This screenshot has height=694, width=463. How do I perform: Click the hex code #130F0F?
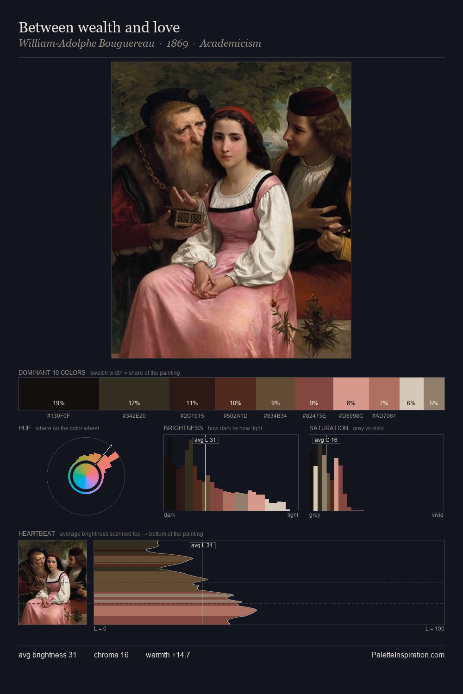58,416
